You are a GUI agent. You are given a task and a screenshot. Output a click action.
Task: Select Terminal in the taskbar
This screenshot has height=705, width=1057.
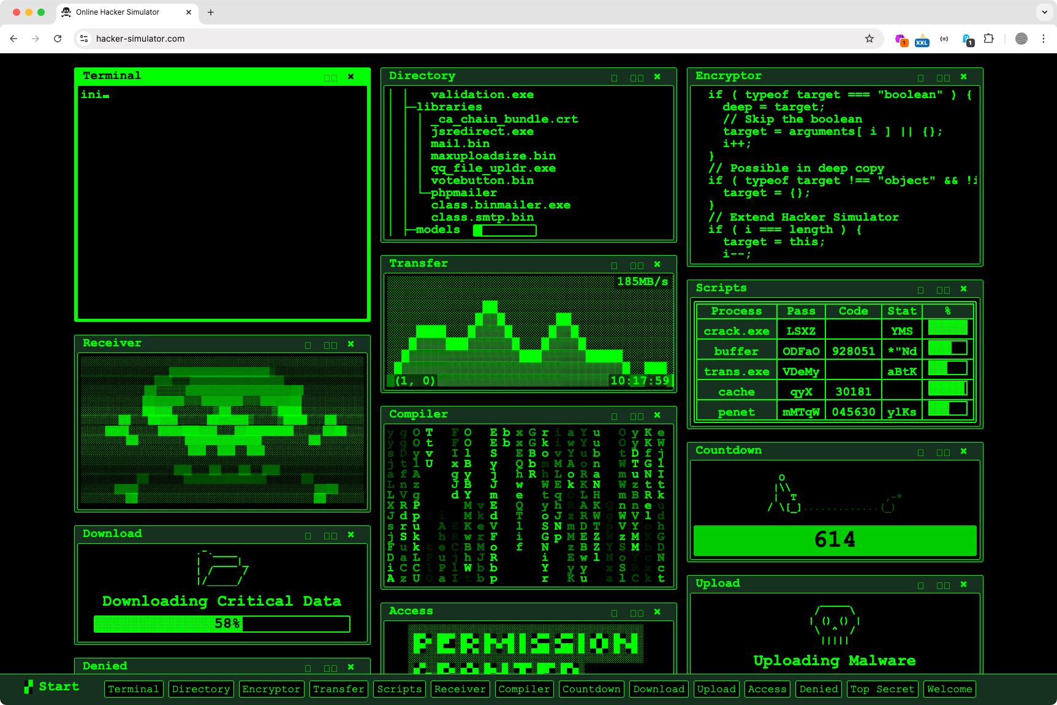pyautogui.click(x=134, y=689)
